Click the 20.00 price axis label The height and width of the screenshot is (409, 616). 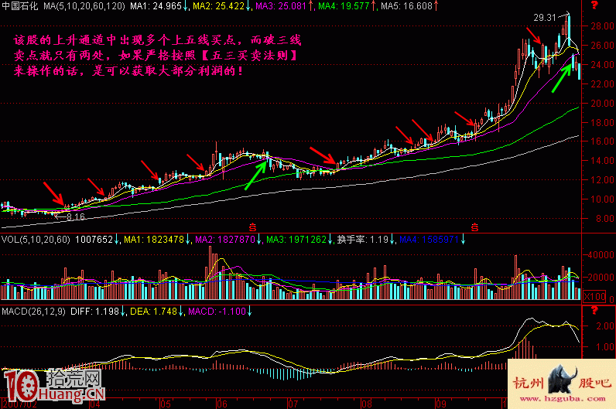coord(602,104)
